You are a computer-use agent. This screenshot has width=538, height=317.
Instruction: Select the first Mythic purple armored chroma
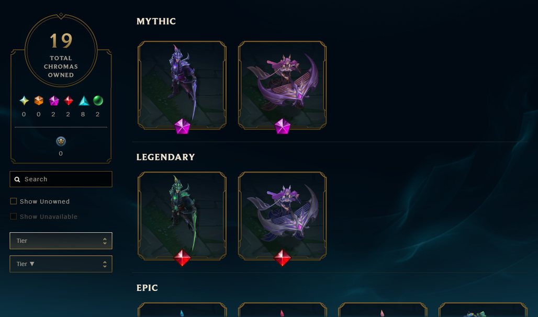click(x=182, y=85)
